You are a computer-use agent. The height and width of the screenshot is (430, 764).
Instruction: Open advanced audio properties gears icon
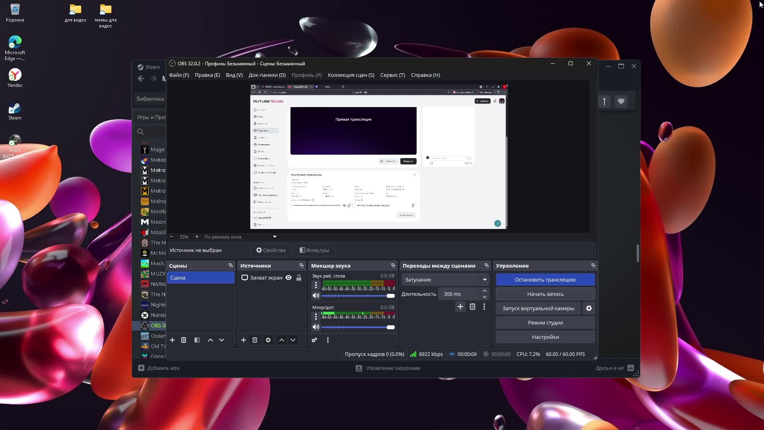[x=314, y=340]
